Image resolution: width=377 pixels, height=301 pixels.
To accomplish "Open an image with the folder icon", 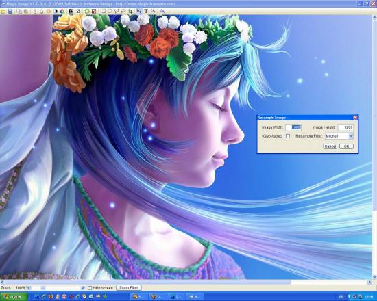I will 3,11.
